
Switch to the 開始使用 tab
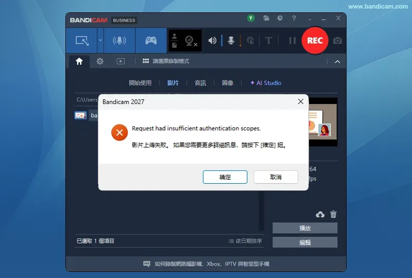[140, 83]
